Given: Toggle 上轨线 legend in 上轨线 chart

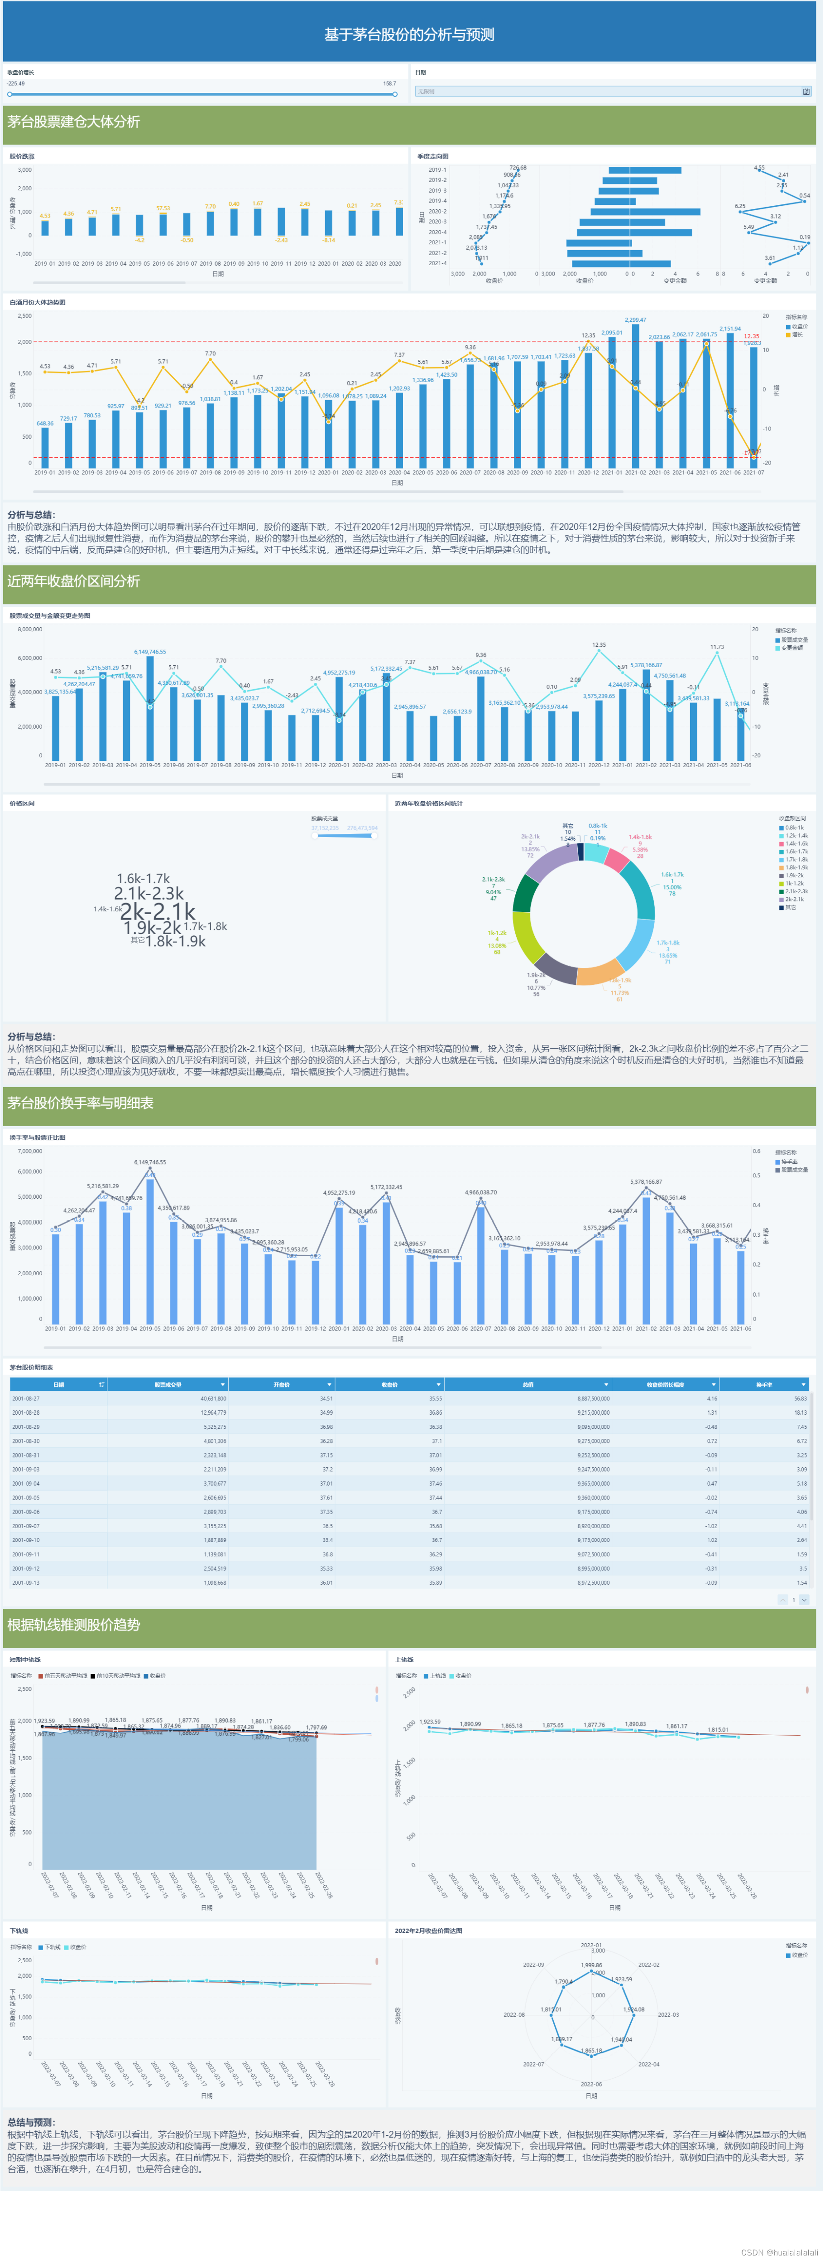Looking at the screenshot, I should [435, 1676].
